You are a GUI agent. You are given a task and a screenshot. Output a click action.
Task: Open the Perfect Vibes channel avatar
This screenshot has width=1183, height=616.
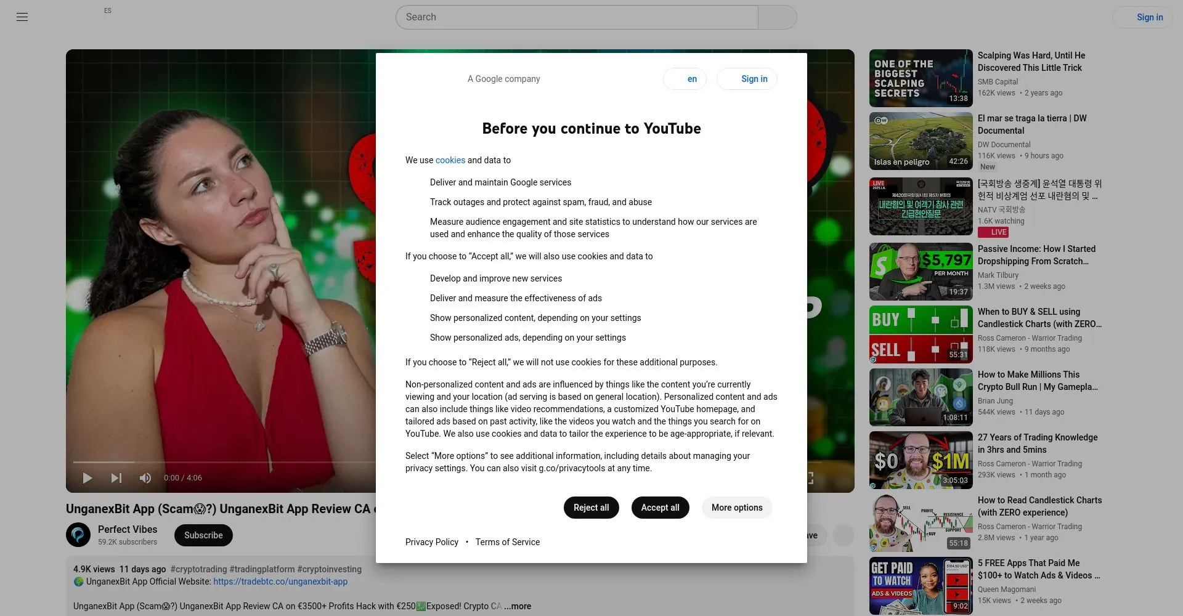click(x=78, y=535)
